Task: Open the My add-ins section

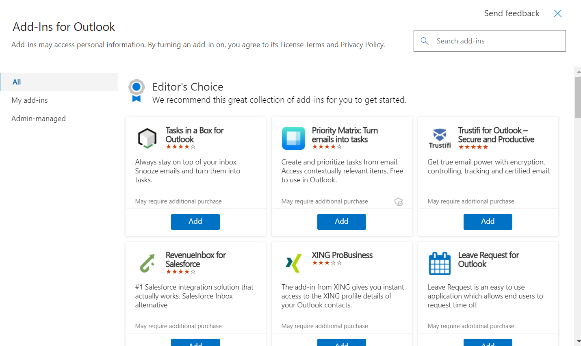Action: pyautogui.click(x=29, y=100)
